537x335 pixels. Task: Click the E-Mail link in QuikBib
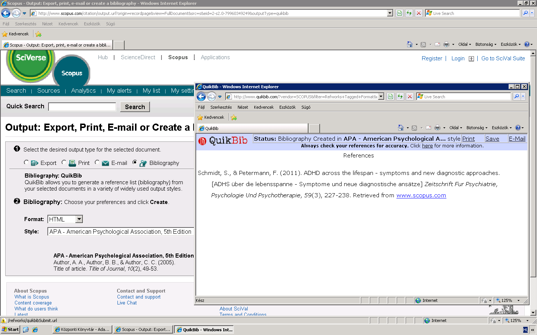click(517, 138)
